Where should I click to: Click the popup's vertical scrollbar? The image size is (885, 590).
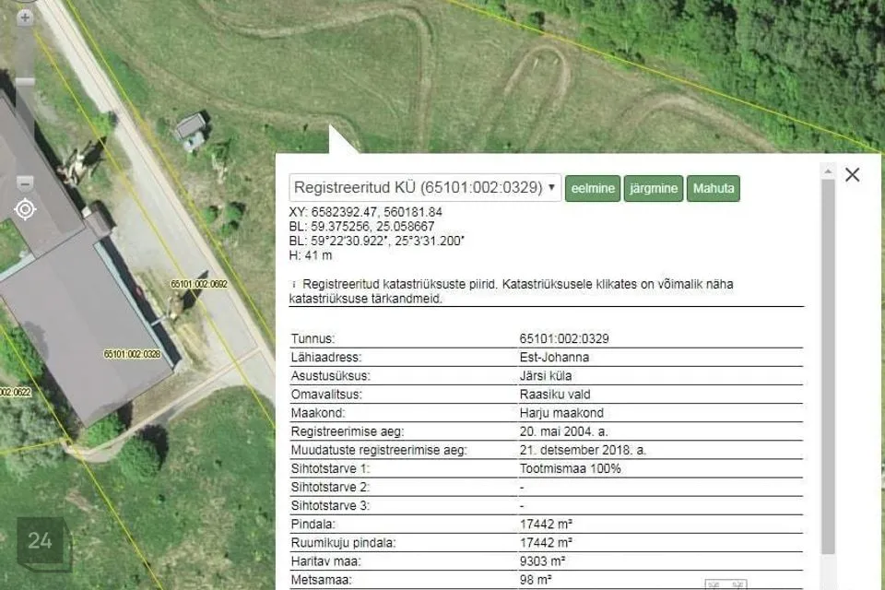pyautogui.click(x=828, y=369)
